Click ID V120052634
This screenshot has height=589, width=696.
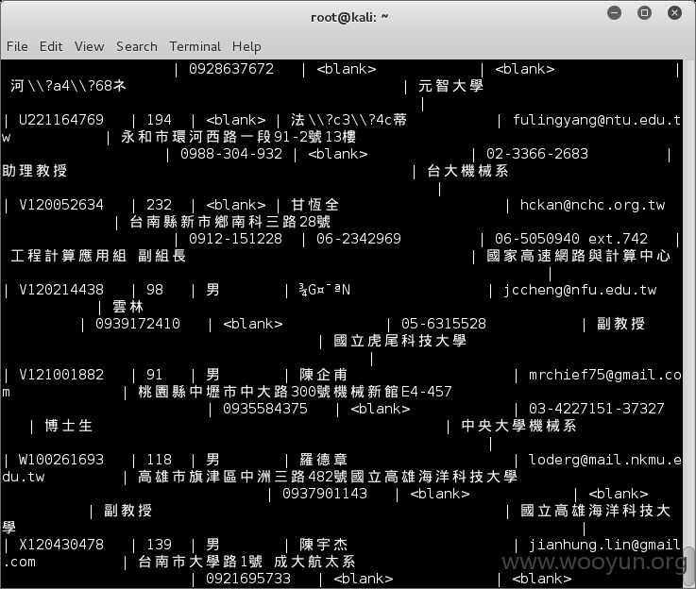(61, 205)
